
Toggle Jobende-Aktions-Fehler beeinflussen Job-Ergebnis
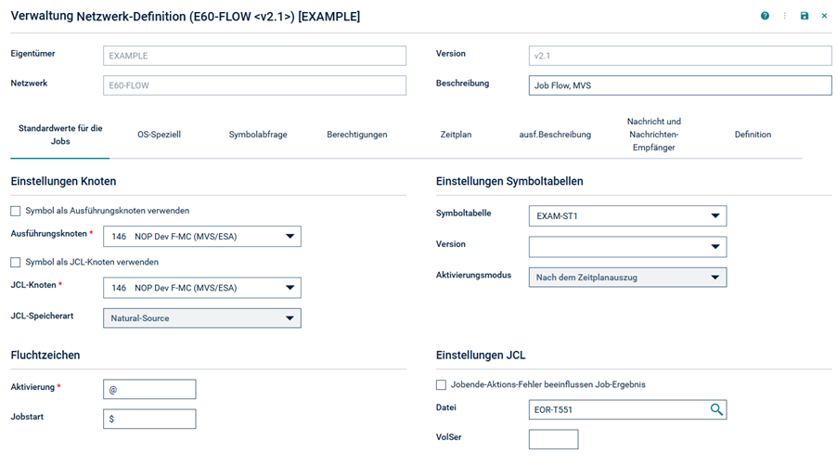[x=441, y=385]
